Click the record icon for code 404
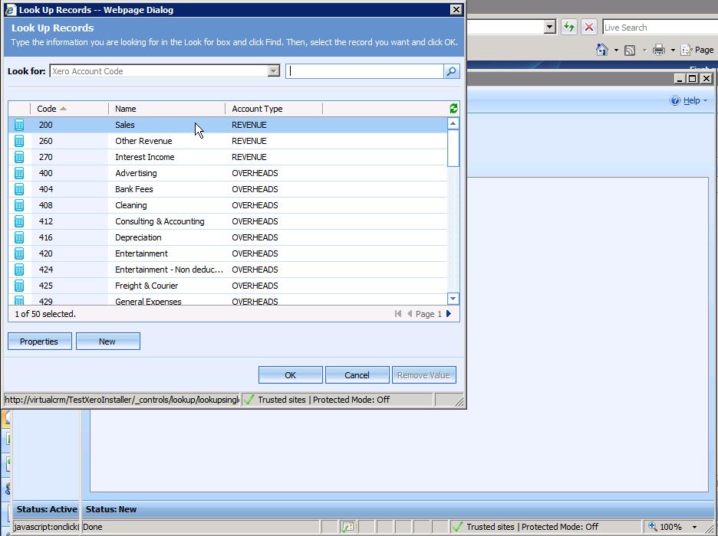The height and width of the screenshot is (536, 718). coord(19,189)
